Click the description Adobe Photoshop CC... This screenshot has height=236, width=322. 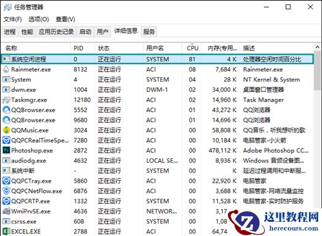click(x=276, y=150)
